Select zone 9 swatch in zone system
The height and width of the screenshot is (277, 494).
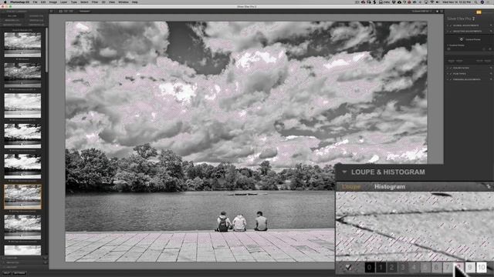(470, 267)
